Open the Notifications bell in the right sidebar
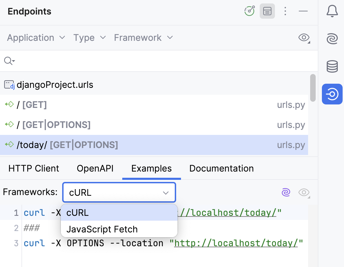The width and height of the screenshot is (344, 267). (x=332, y=11)
